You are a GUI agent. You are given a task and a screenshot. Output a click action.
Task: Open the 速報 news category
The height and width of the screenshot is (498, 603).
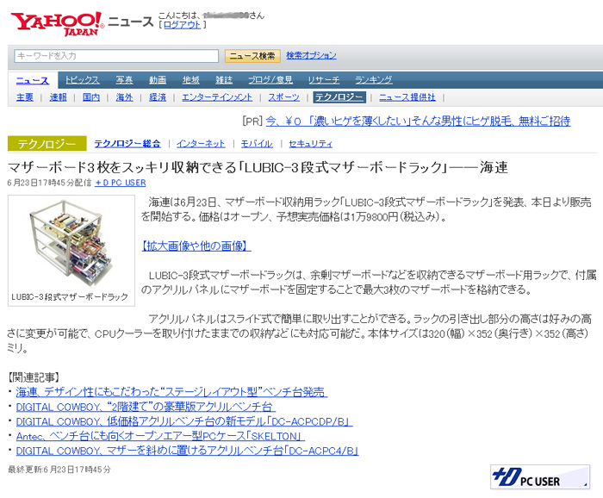(58, 97)
